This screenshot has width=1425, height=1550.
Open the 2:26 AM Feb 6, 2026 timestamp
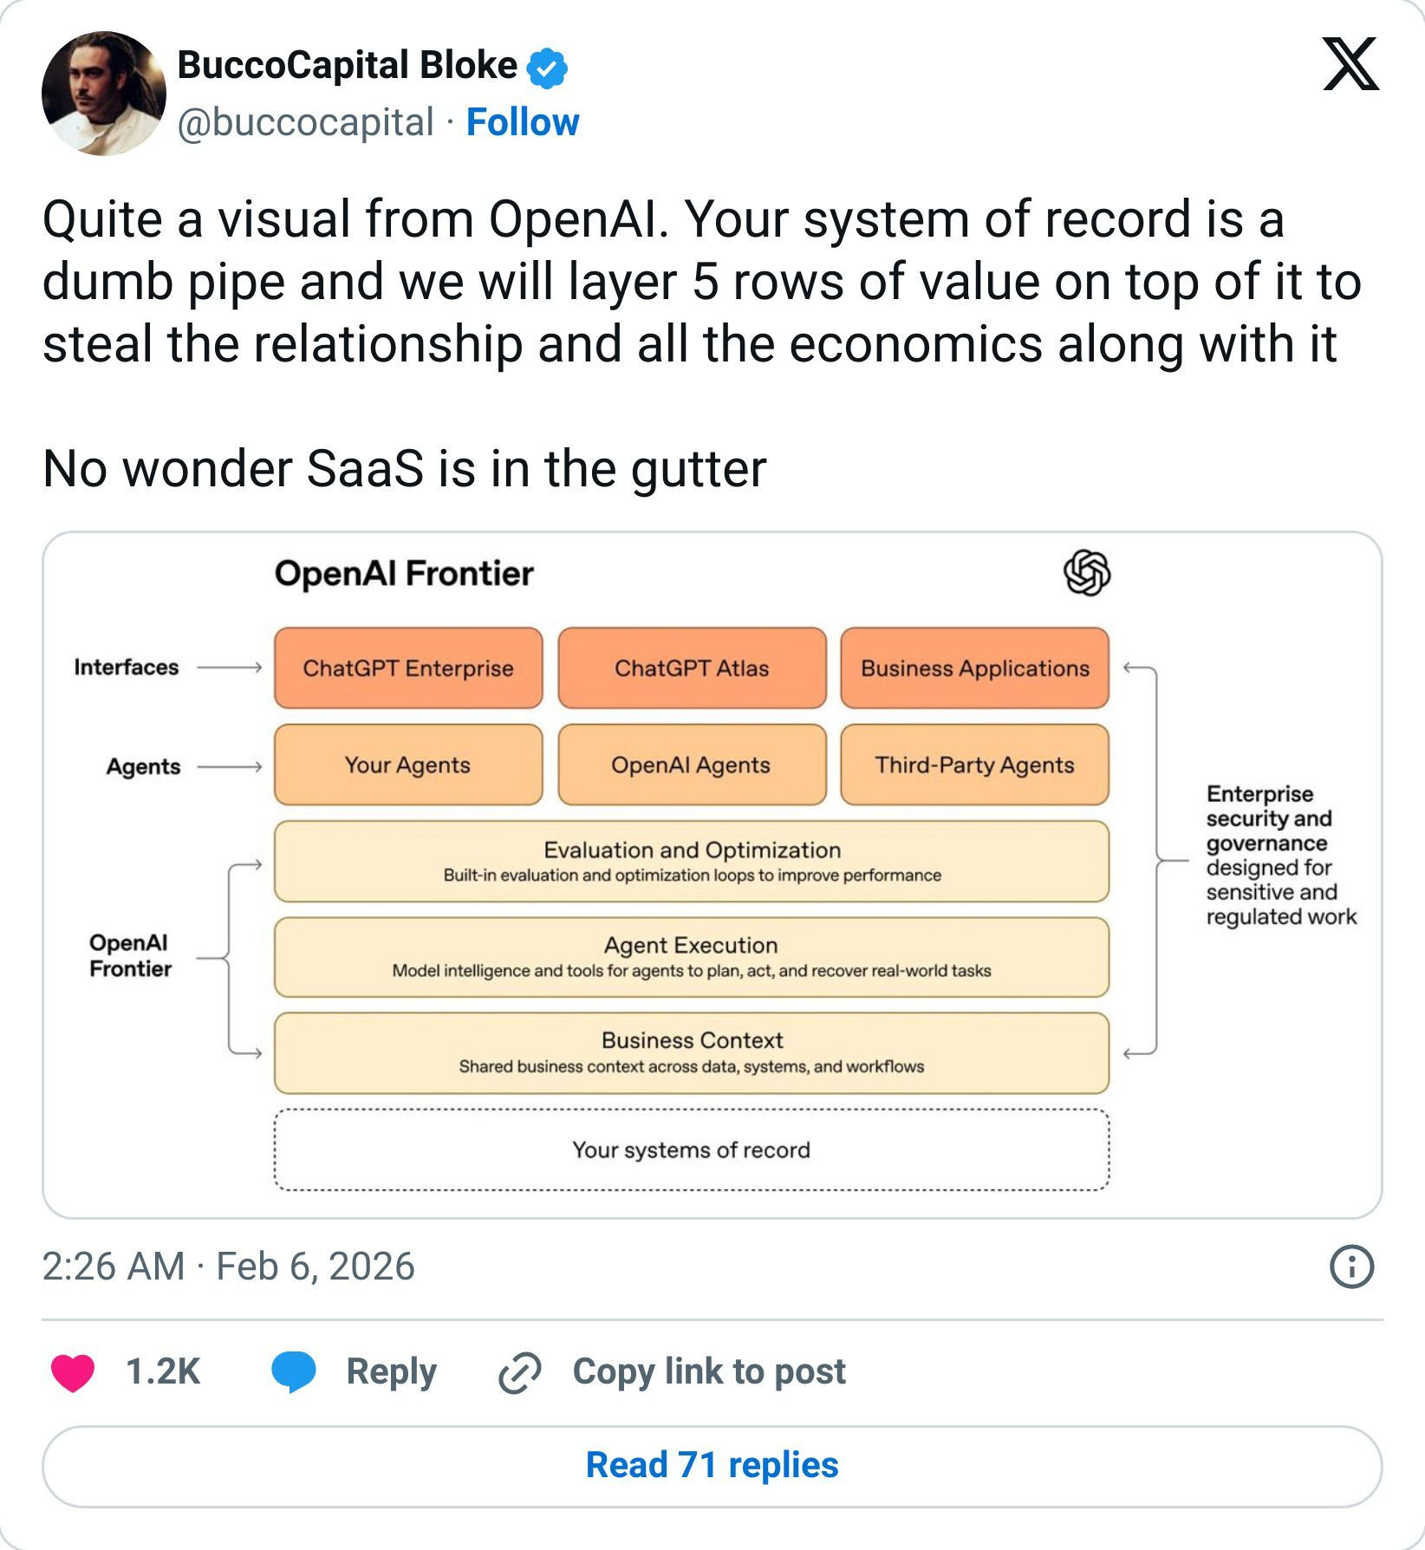pos(229,1267)
